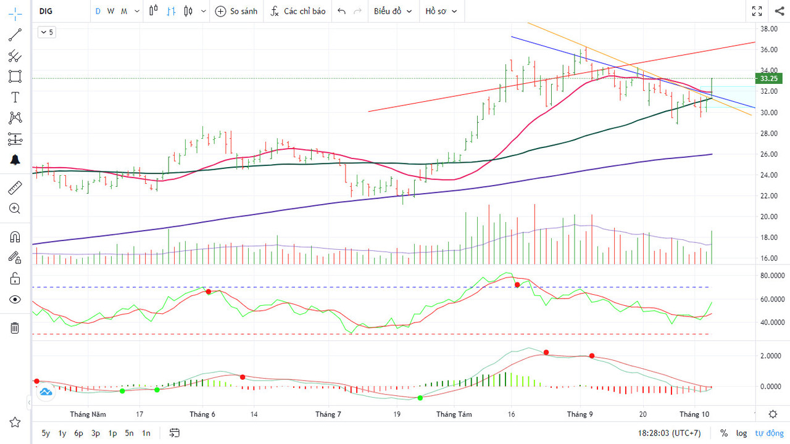
Task: Set range to 1y
Action: click(x=62, y=433)
